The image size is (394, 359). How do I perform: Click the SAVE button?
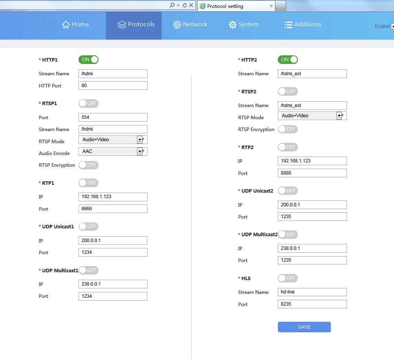[x=304, y=327]
